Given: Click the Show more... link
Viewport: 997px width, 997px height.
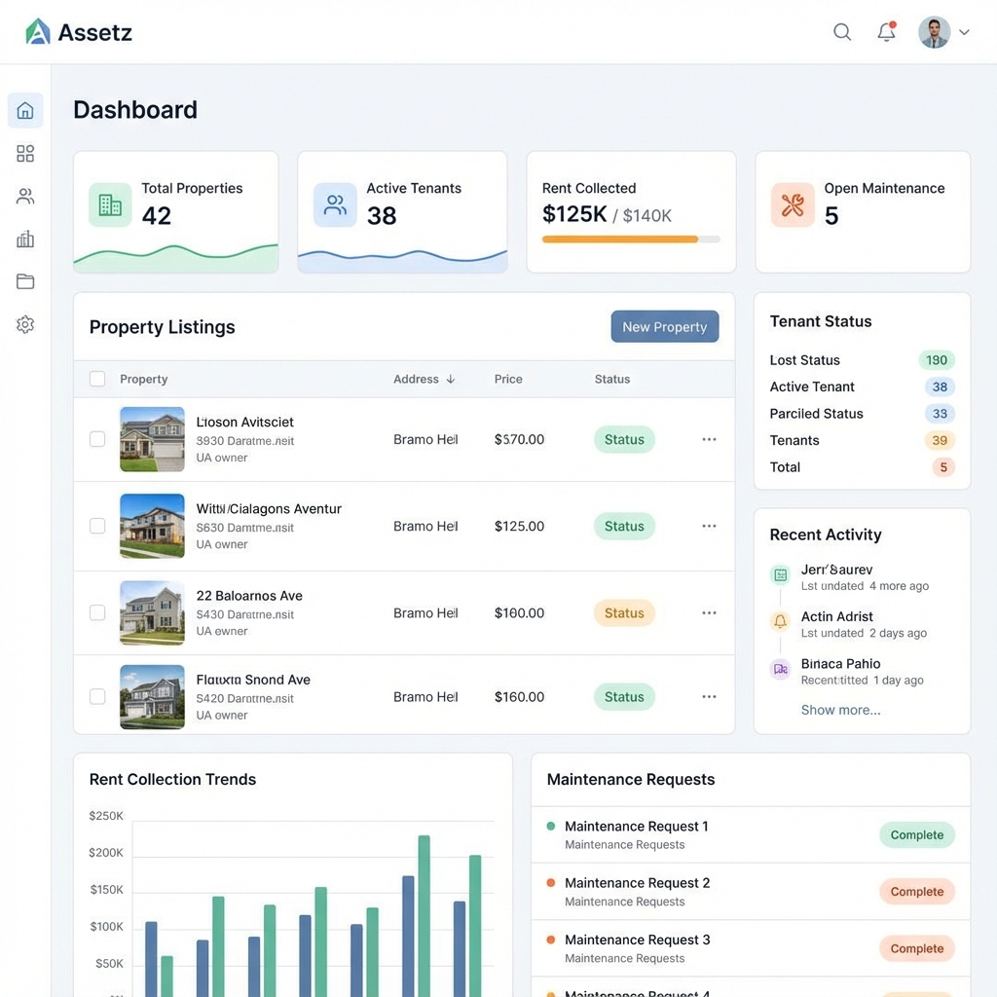Looking at the screenshot, I should tap(840, 710).
